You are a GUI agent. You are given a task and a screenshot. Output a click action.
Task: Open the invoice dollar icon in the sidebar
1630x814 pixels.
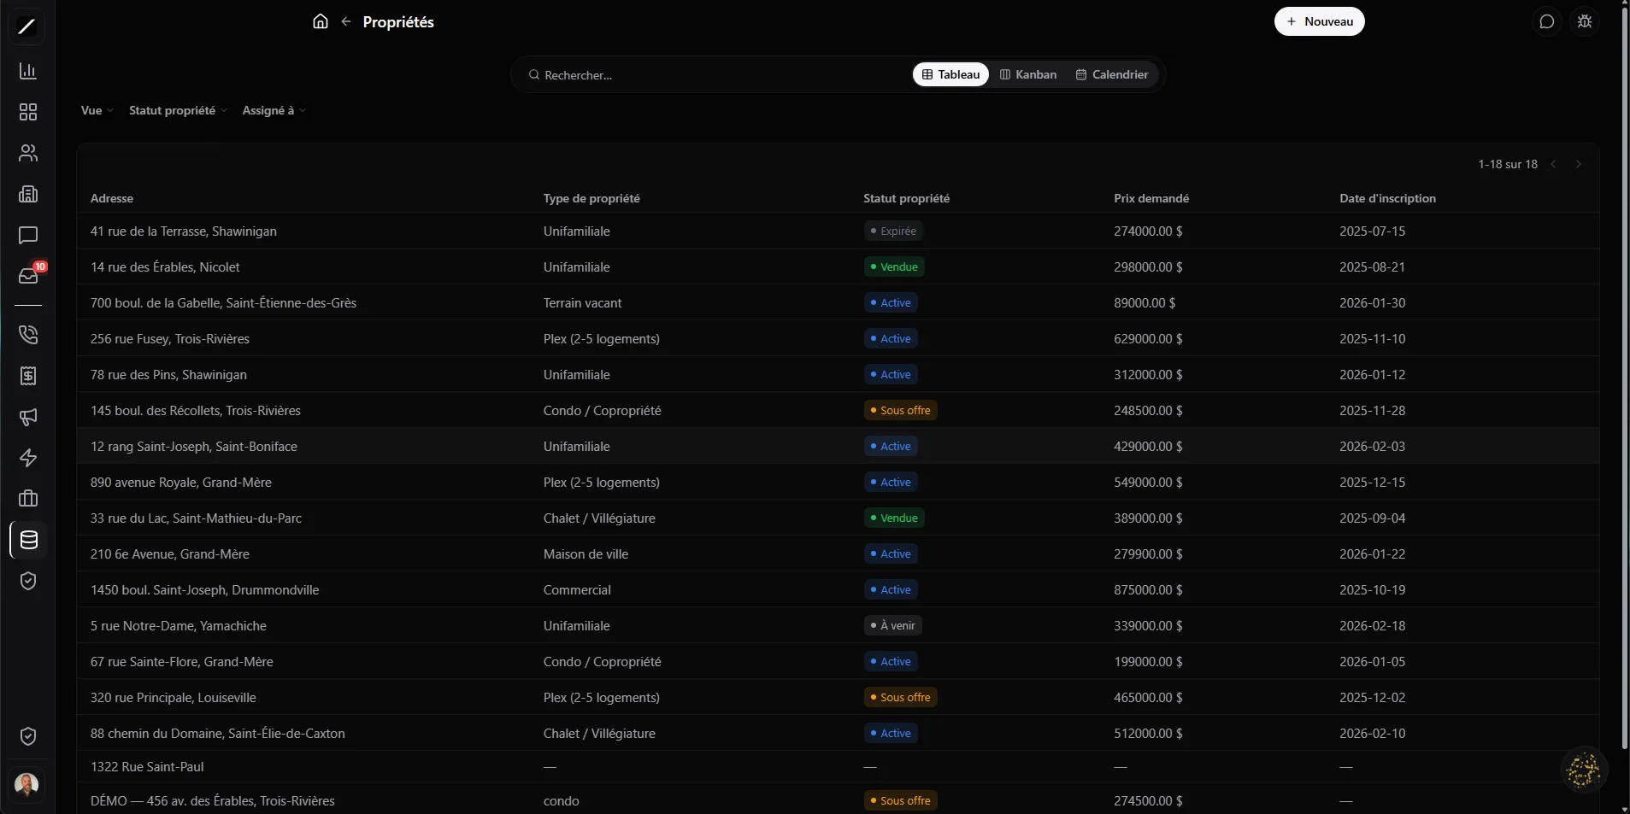[x=28, y=376]
